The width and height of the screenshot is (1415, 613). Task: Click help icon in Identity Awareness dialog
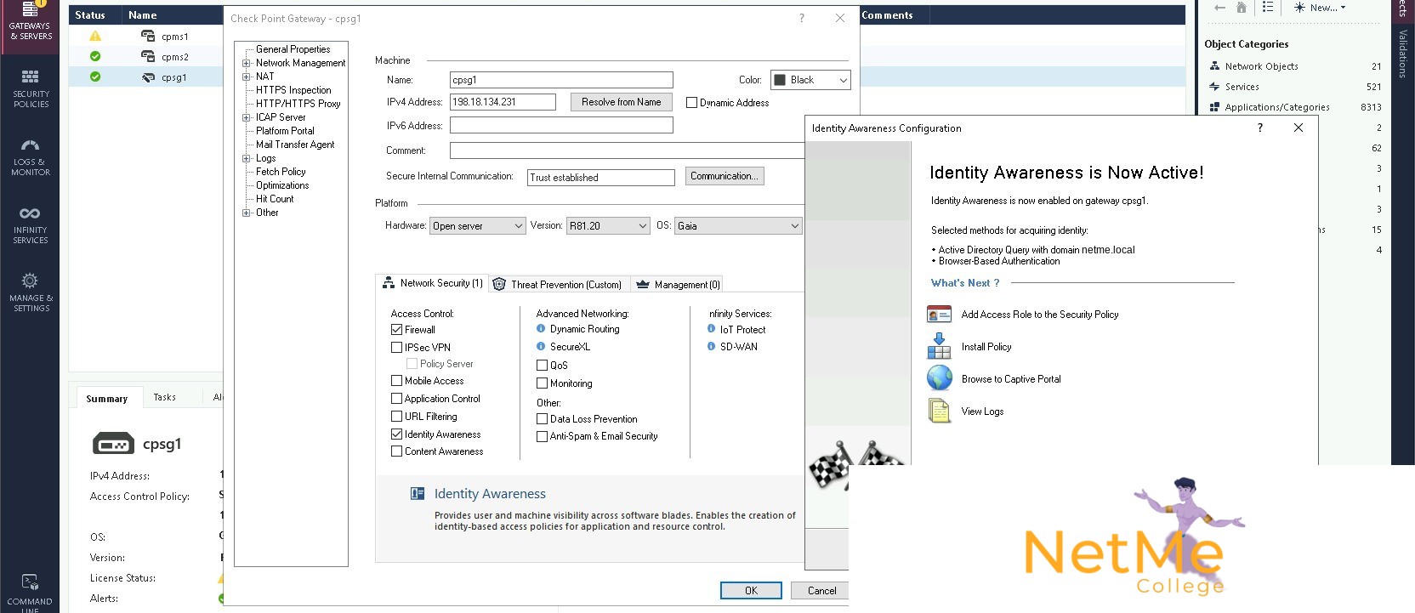(x=1260, y=128)
